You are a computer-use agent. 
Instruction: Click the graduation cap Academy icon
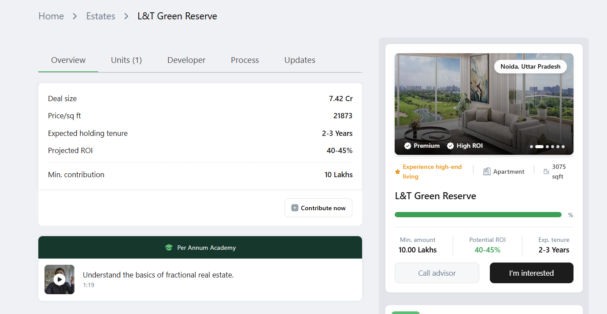(x=169, y=248)
